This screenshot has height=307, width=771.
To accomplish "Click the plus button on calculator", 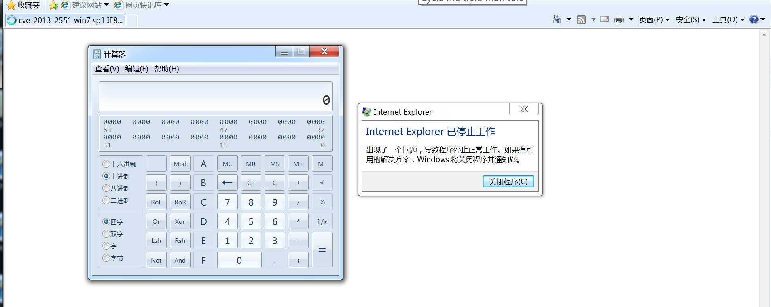I will tap(298, 260).
